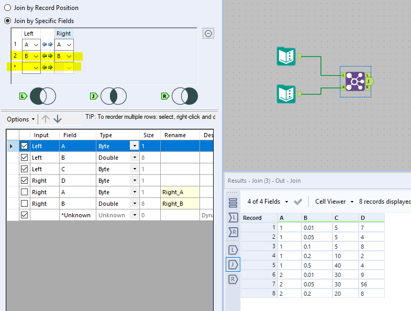Select Join by Specific Fields option
Viewport: 411px width, 311px height.
[7, 21]
